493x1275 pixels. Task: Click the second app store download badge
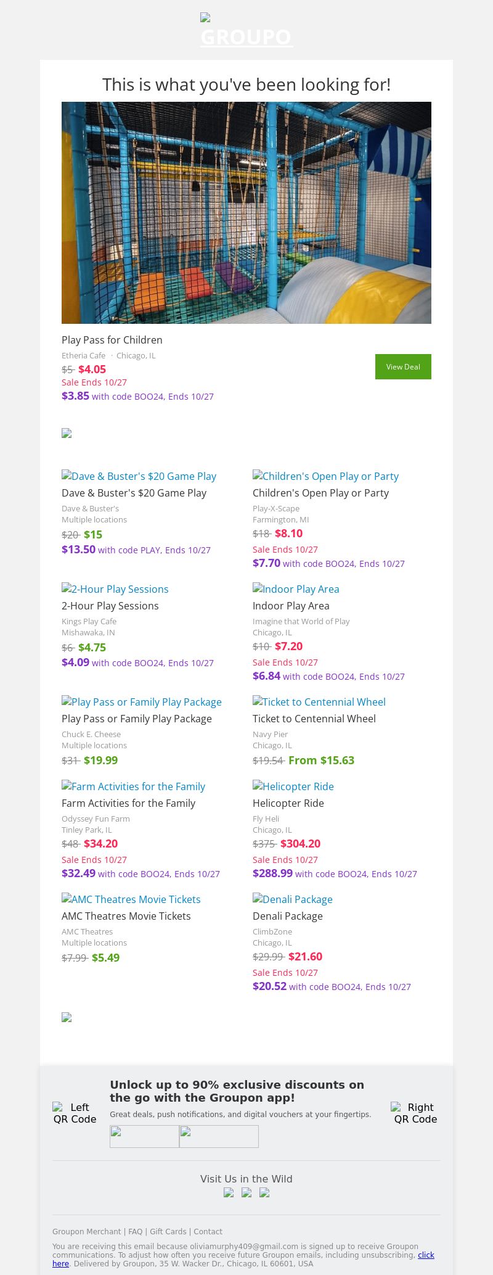pyautogui.click(x=219, y=1136)
